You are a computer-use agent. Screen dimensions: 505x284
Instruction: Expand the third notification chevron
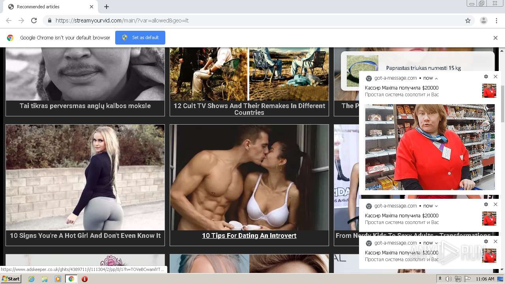pyautogui.click(x=436, y=243)
